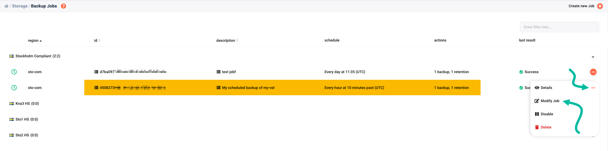Click the region column header

(x=33, y=40)
